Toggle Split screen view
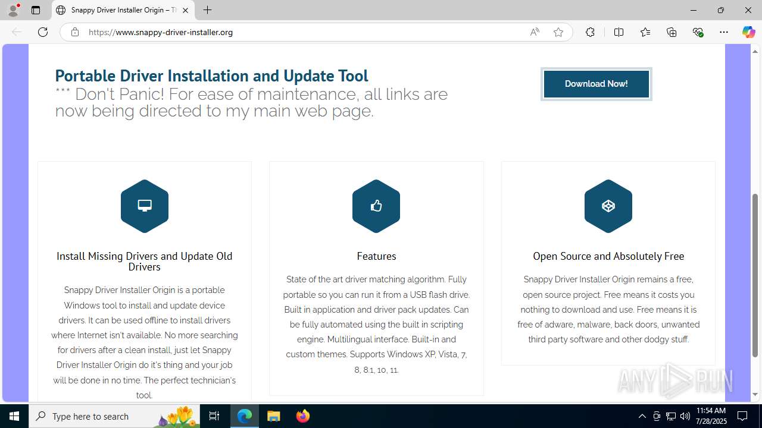762x428 pixels. click(x=619, y=32)
